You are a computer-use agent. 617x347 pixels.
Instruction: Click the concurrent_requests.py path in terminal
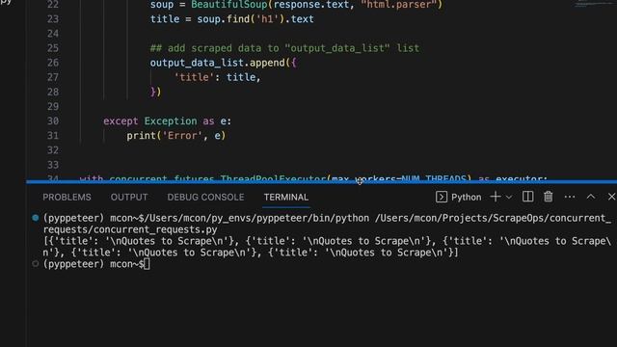(x=130, y=229)
